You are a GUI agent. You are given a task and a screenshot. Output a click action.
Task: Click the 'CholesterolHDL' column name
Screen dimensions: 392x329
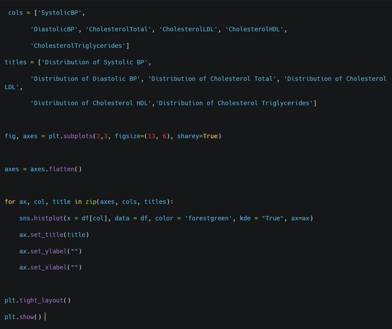coord(254,29)
